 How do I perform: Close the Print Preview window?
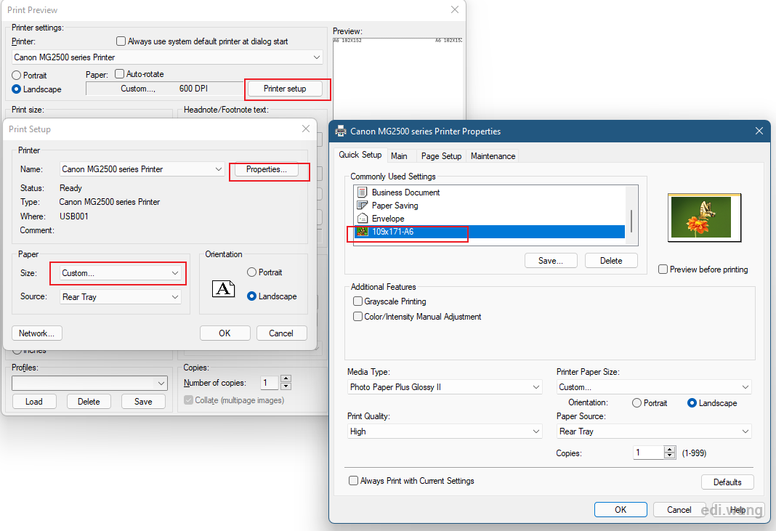(454, 9)
